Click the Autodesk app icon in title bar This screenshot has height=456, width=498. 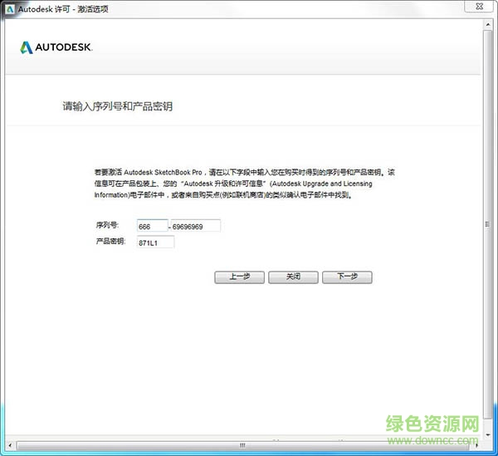pyautogui.click(x=9, y=8)
